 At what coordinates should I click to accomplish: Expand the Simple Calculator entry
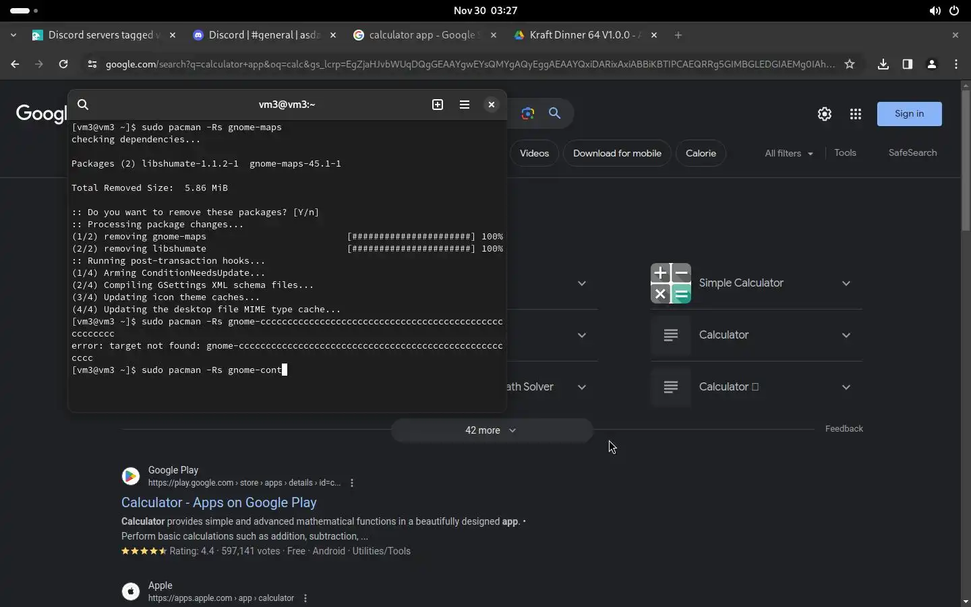(x=846, y=283)
